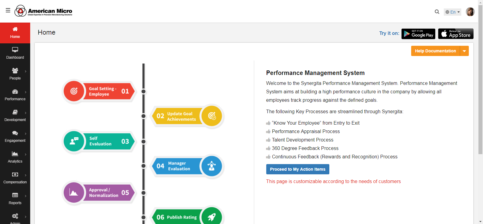Click the Development book icon
Image resolution: width=483 pixels, height=224 pixels.
point(15,112)
